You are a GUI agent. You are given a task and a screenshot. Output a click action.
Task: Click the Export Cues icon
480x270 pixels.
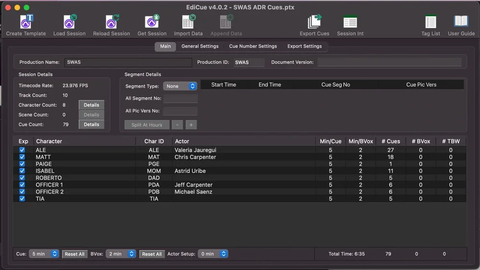tap(314, 22)
